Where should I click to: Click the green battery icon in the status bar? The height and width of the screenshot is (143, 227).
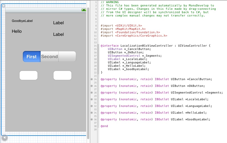tap(84, 10)
